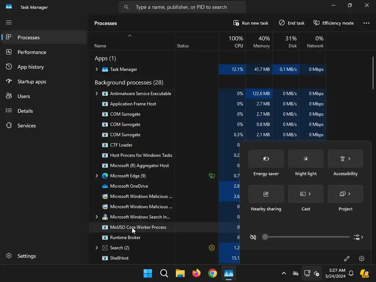The image size is (376, 282).
Task: Click the Task Manager taskbar icon
Action: [x=229, y=273]
